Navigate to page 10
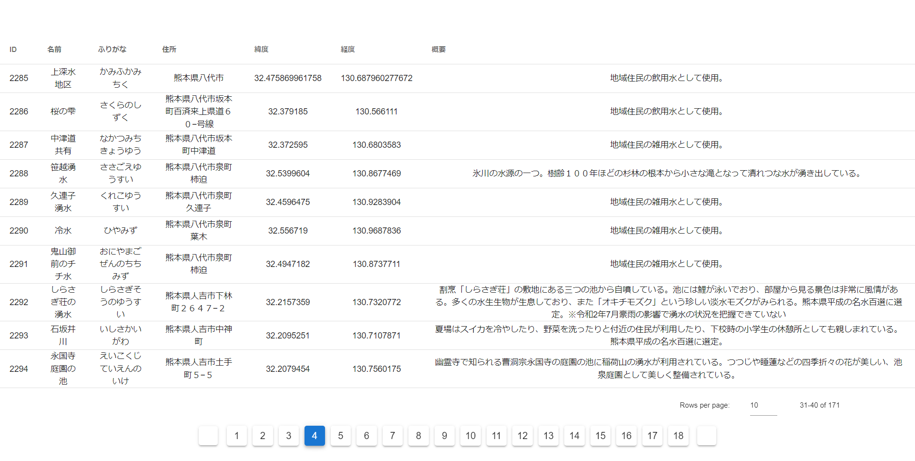Viewport: 915px width, 461px height. coord(470,436)
